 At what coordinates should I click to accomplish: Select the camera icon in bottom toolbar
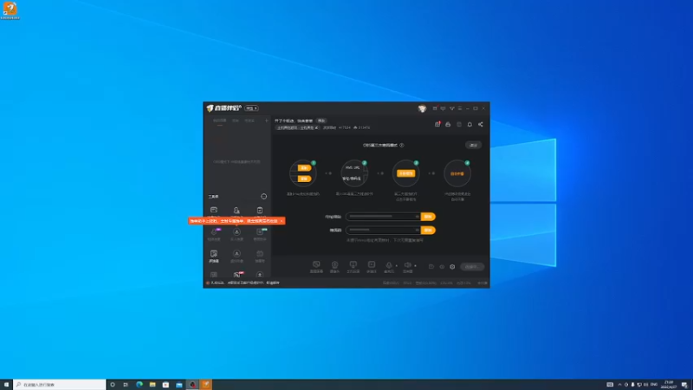click(x=334, y=265)
